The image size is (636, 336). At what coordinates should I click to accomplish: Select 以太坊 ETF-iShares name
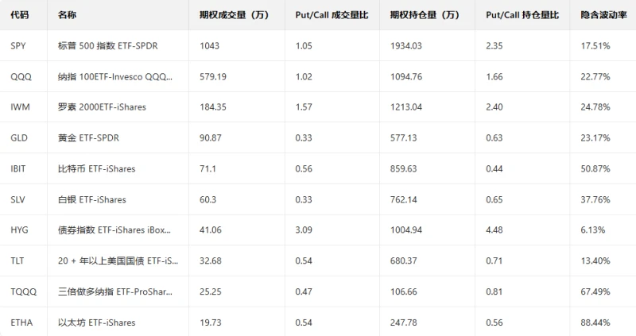(97, 322)
